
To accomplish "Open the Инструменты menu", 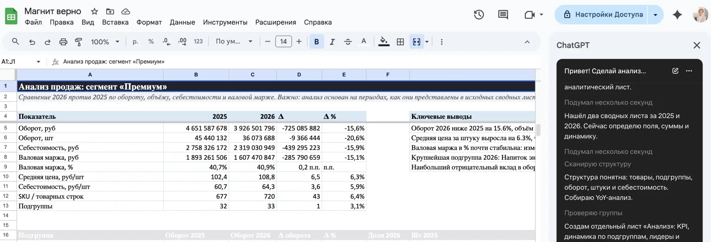I will 225,22.
